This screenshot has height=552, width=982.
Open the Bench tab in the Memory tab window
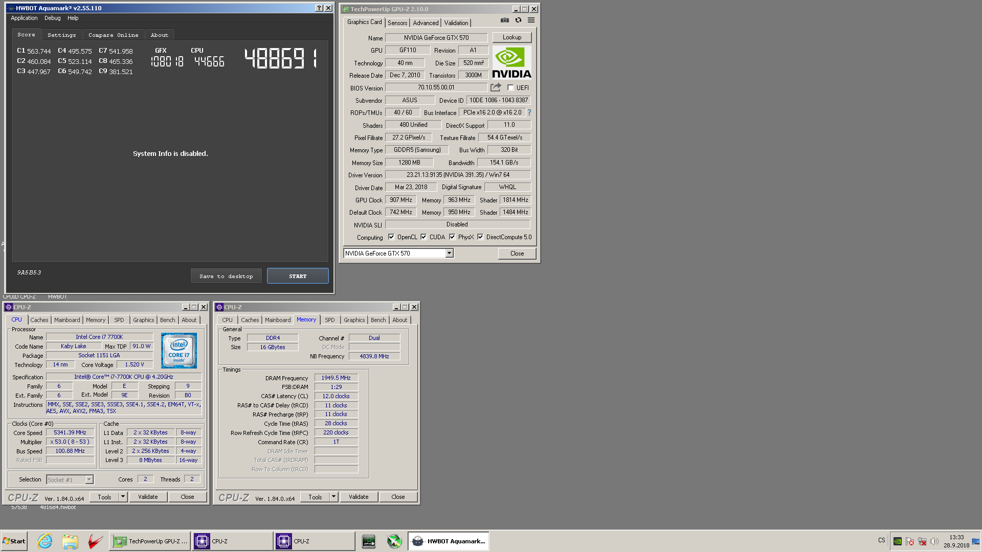(x=378, y=320)
